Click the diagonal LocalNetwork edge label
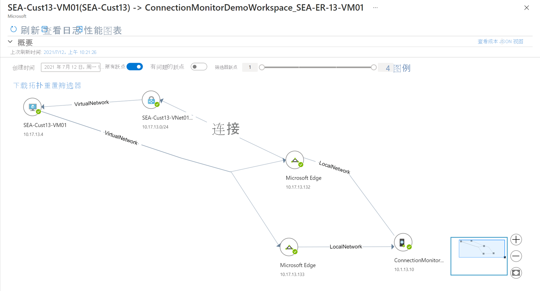The width and height of the screenshot is (540, 291). click(334, 167)
